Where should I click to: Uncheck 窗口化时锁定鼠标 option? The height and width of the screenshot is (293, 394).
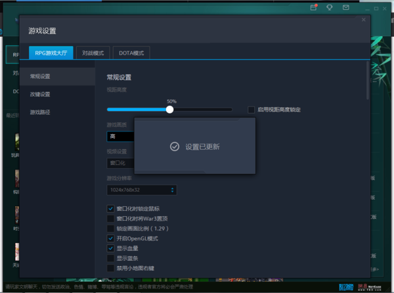point(110,208)
